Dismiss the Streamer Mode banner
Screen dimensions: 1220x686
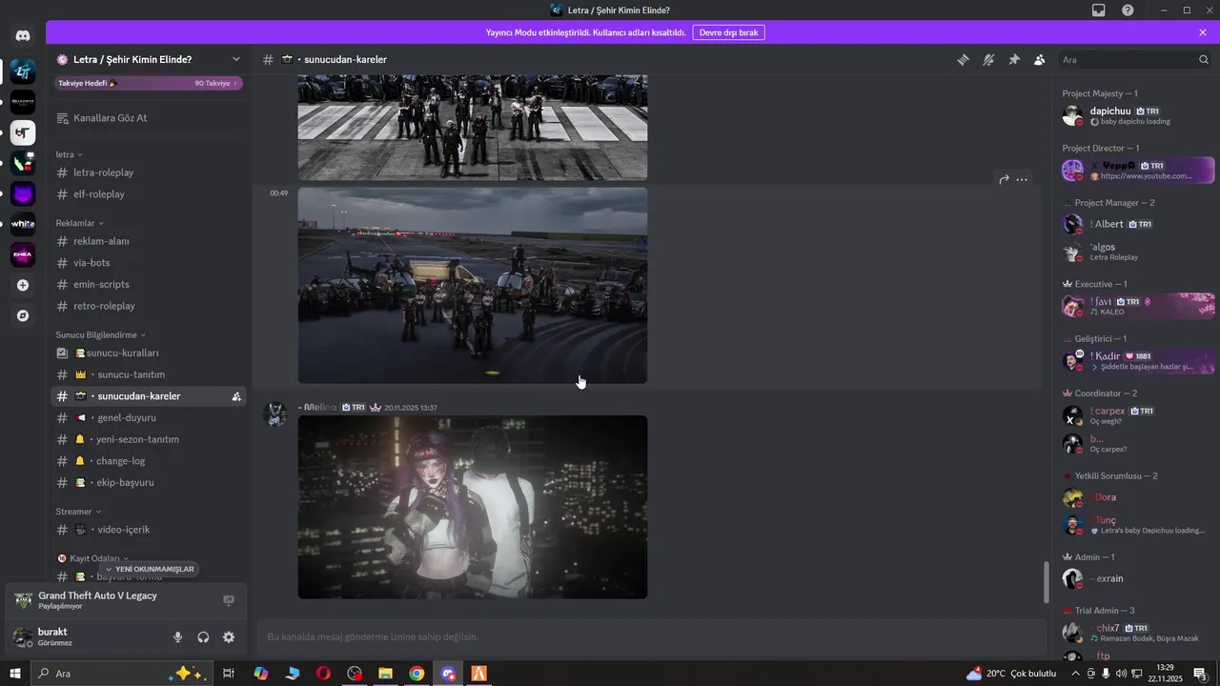coord(1203,32)
